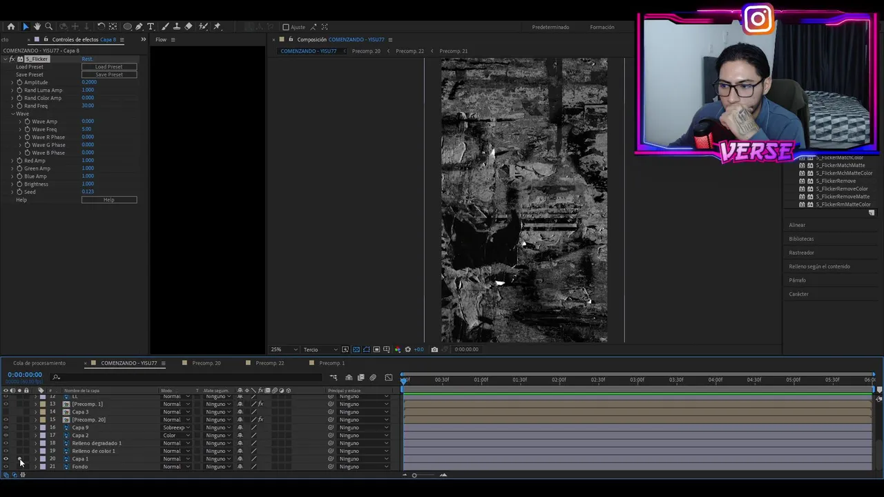The image size is (884, 497).
Task: Go to the Home screen icon
Action: pos(11,27)
